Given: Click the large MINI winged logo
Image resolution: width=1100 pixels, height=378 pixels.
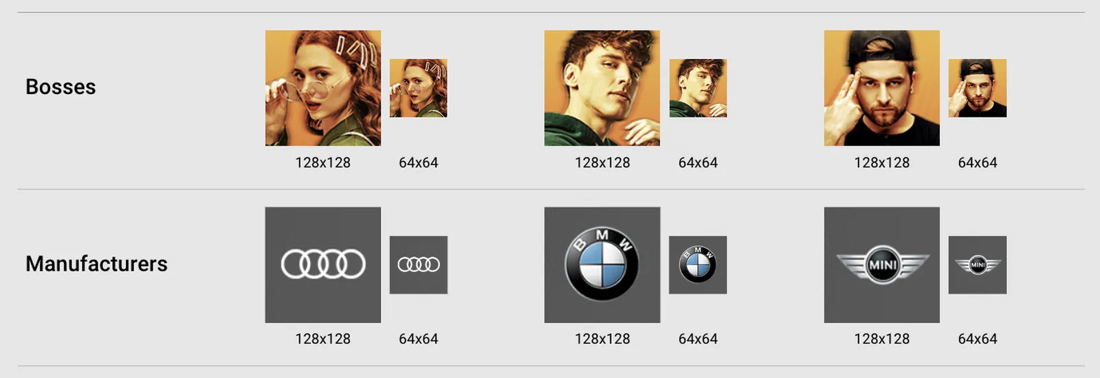Looking at the screenshot, I should coord(881,265).
